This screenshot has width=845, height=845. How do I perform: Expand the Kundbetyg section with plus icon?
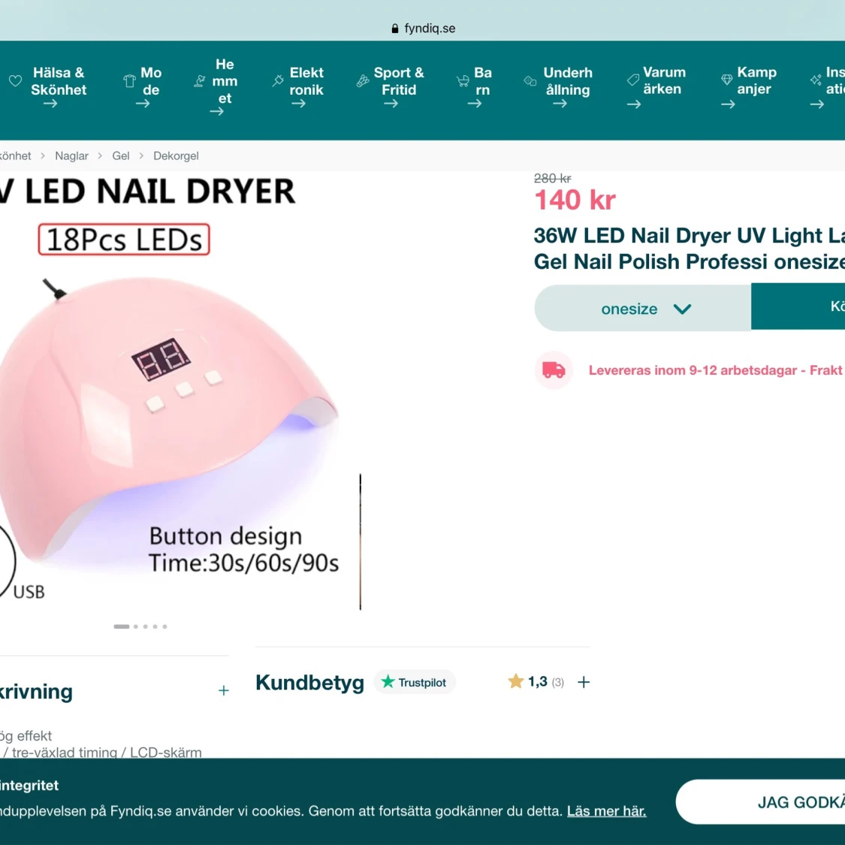(x=584, y=682)
